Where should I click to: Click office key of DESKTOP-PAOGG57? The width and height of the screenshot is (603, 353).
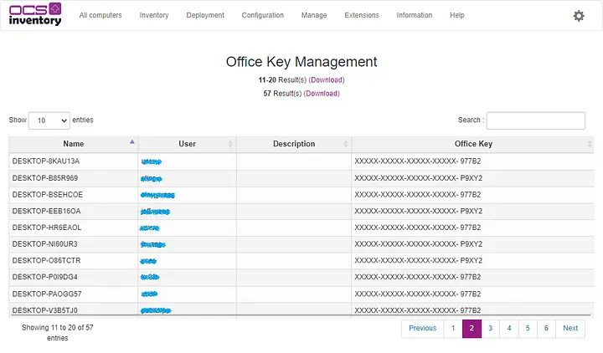418,294
